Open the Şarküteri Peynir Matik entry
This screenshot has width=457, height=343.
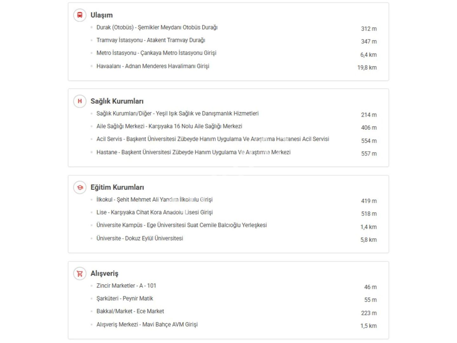[x=125, y=299]
